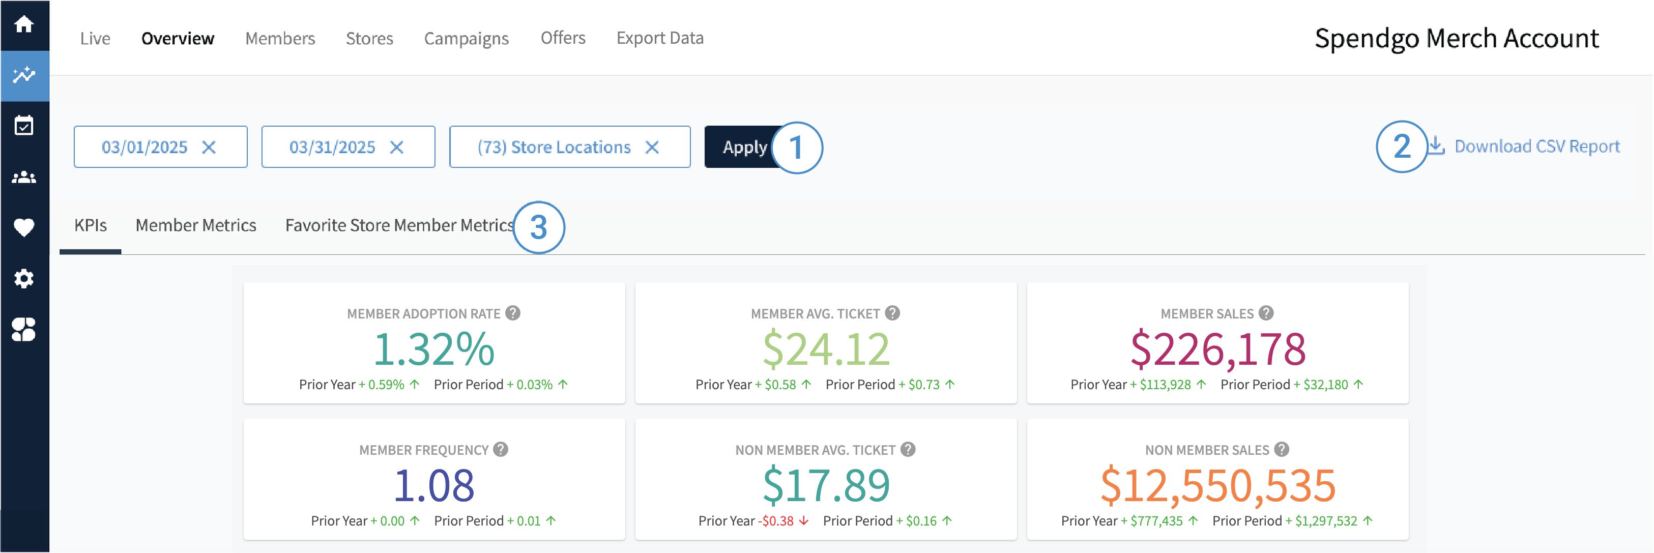1654x553 pixels.
Task: Show Member Adoption Rate help tooltip
Action: (512, 313)
